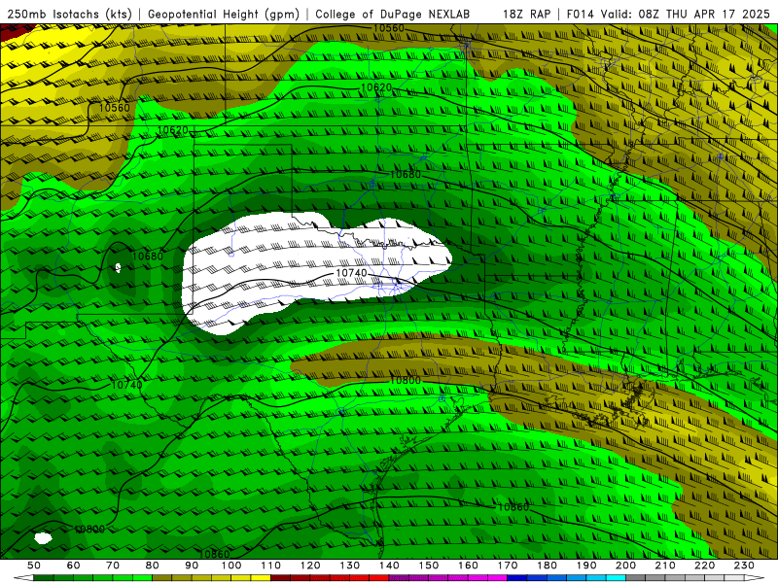This screenshot has width=778, height=583.
Task: Click the color bar tick label 90
Action: point(192,566)
